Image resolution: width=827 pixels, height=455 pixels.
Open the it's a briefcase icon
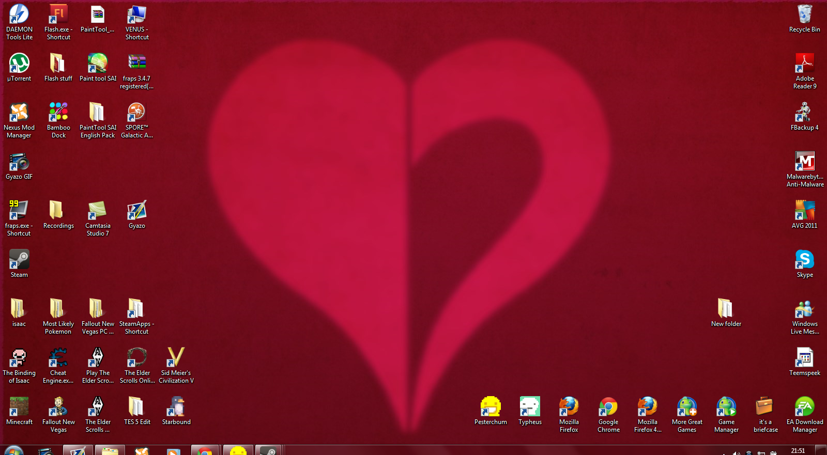(x=765, y=415)
